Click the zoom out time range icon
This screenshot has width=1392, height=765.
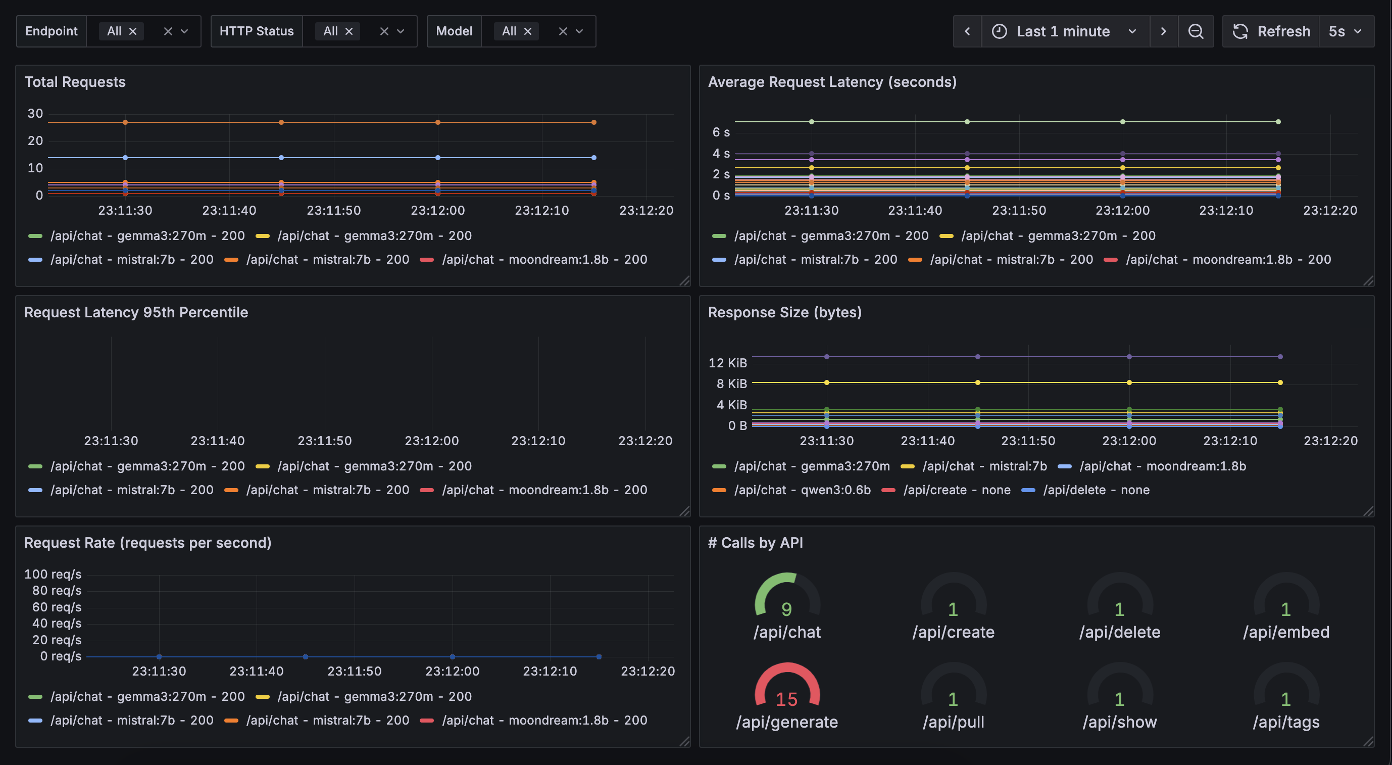click(1196, 31)
